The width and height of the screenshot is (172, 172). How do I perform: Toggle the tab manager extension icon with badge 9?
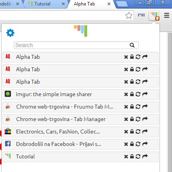pos(154,16)
